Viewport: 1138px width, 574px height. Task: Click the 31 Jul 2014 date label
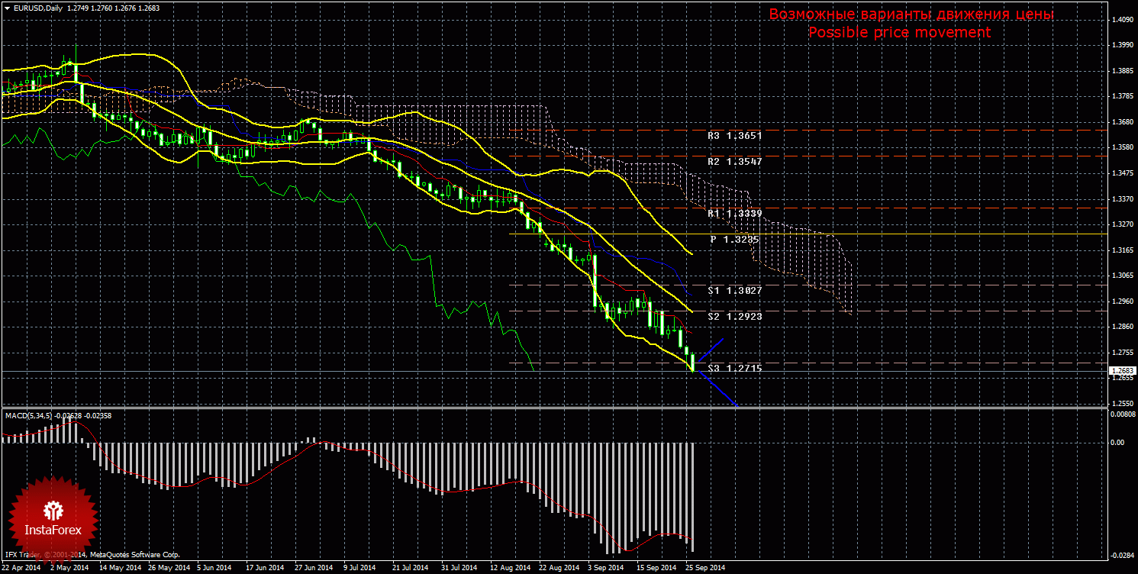459,568
